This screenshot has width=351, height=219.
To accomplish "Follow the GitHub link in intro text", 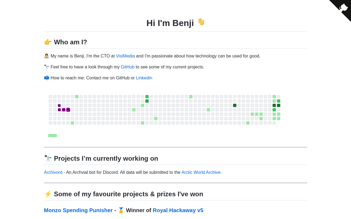I will point(128,67).
